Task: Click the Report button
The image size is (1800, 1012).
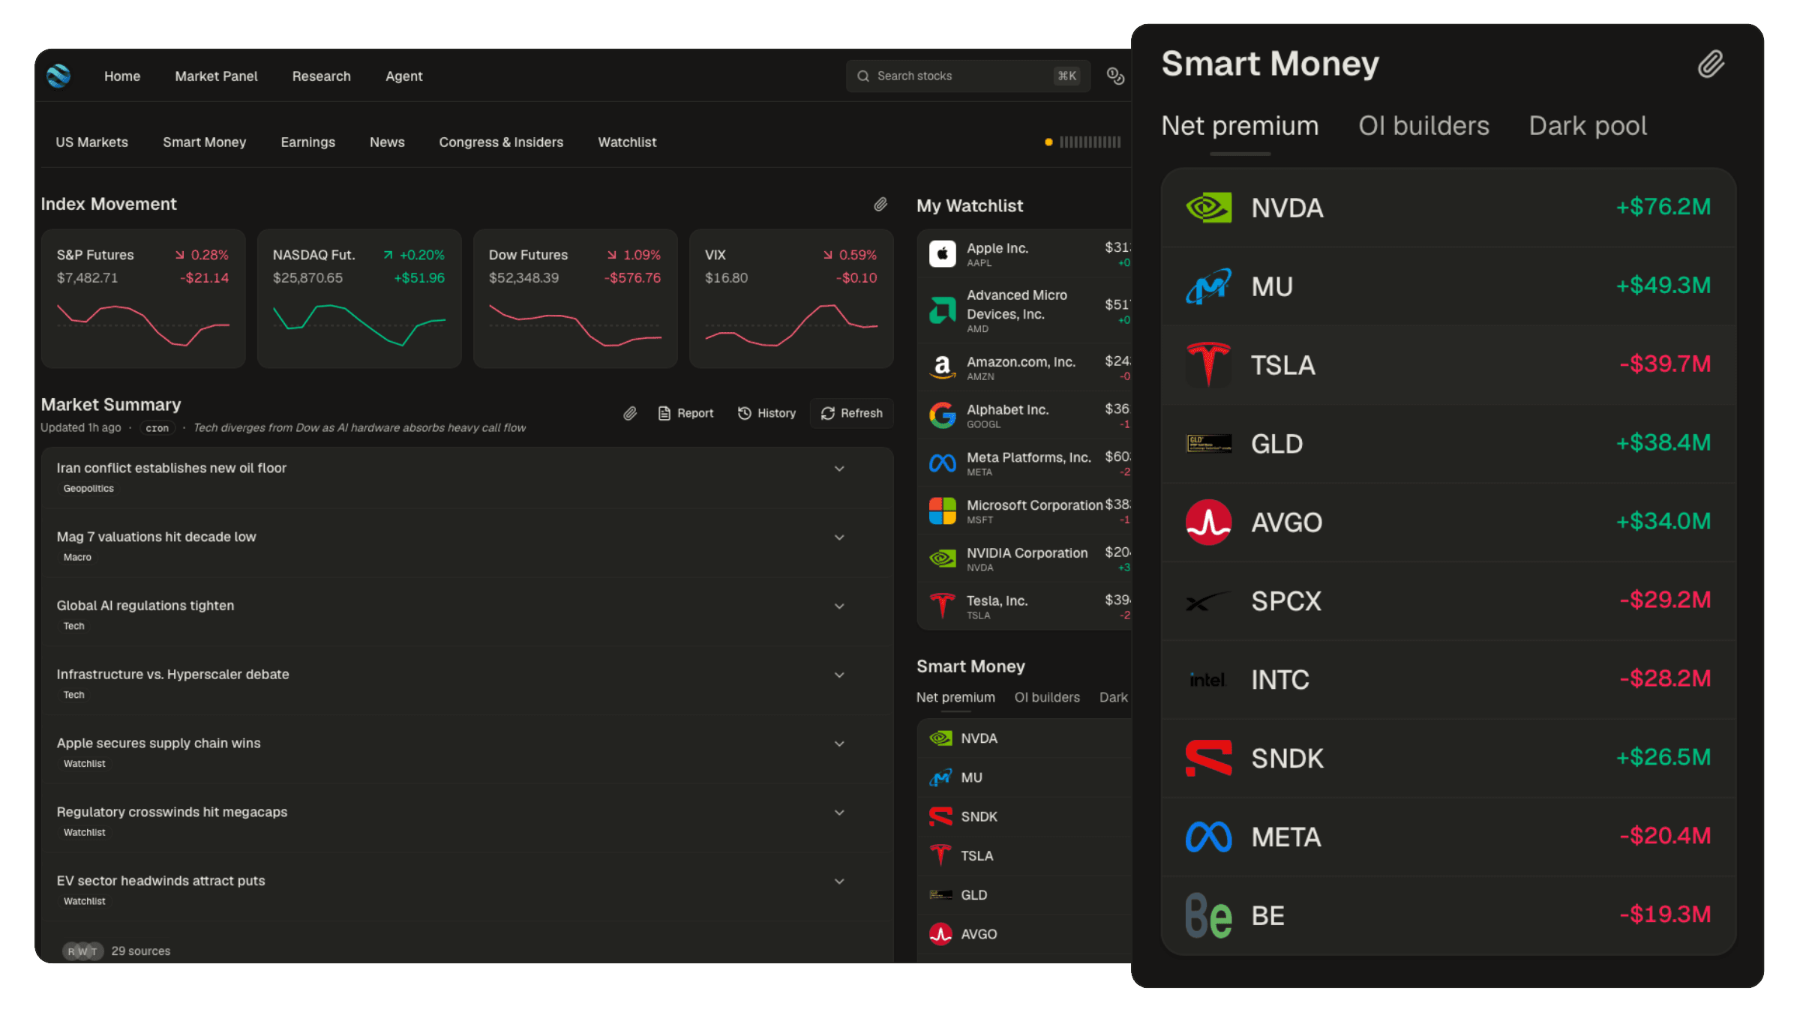Action: tap(685, 413)
